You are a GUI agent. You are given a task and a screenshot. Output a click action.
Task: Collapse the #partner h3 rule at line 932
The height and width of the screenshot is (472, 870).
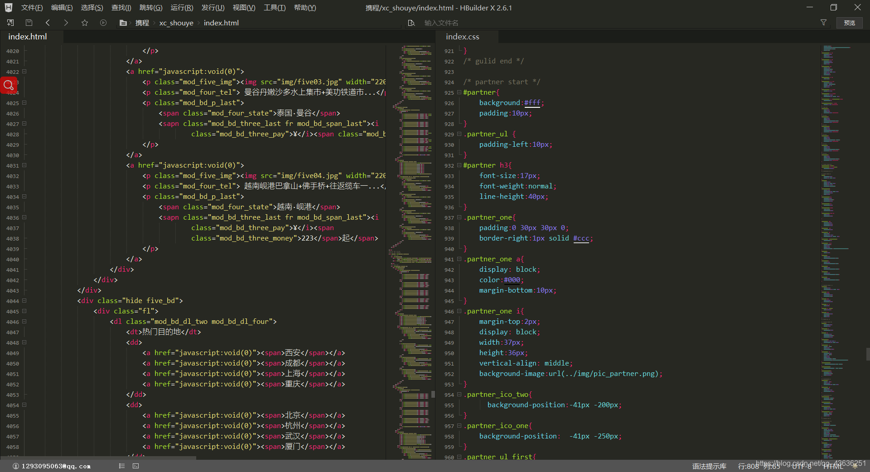tap(459, 165)
